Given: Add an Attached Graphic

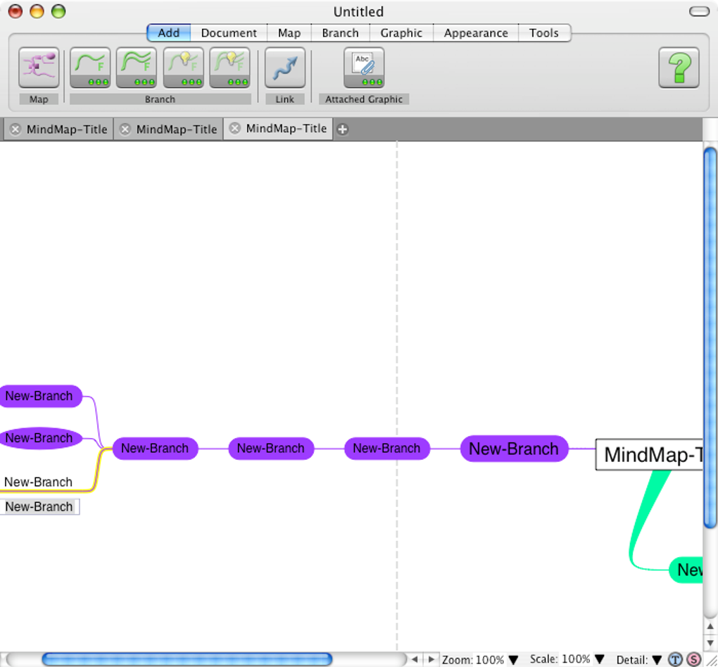Looking at the screenshot, I should click(364, 68).
